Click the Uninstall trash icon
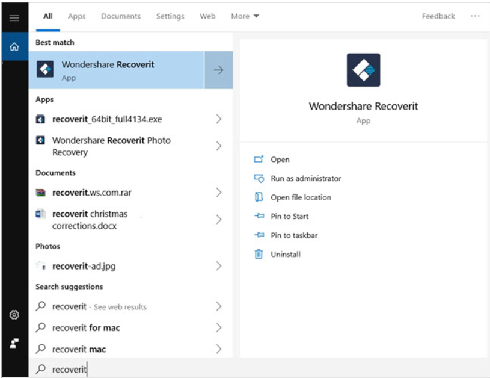490x378 pixels. 259,254
